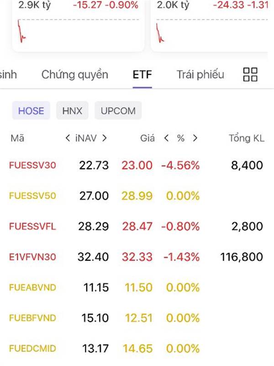Click right arrow beside percent column

pyautogui.click(x=195, y=138)
